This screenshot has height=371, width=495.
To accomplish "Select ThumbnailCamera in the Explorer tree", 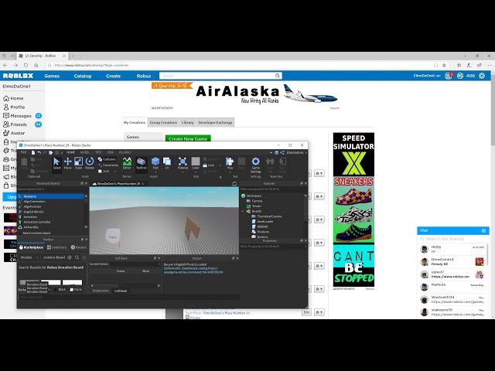I will [x=266, y=216].
